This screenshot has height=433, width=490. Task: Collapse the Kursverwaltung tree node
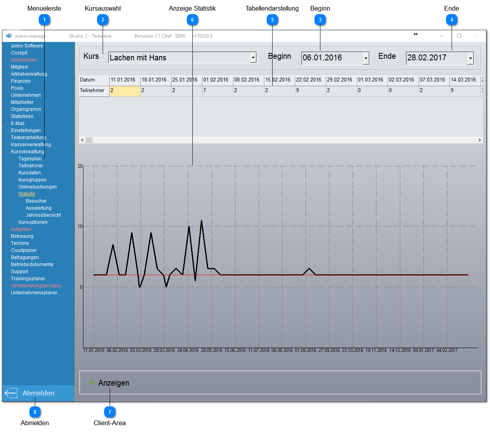tap(27, 152)
